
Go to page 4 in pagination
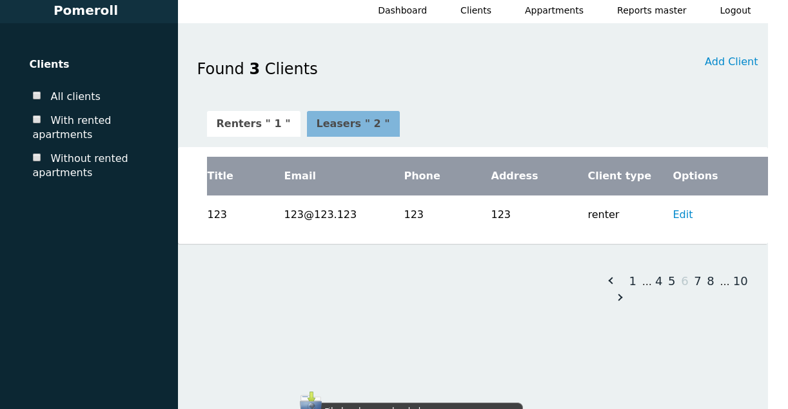[658, 281]
